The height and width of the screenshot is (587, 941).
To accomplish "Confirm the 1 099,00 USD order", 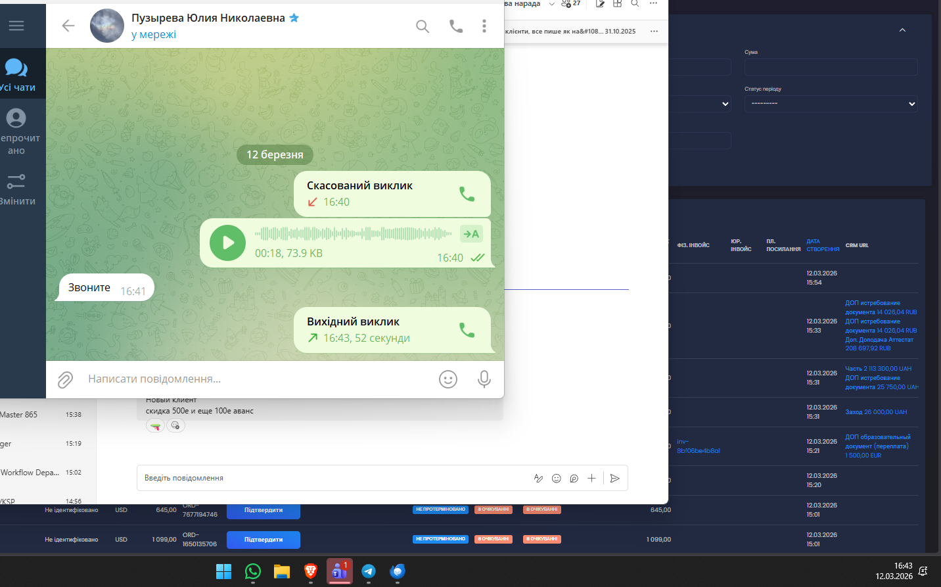I will pos(264,540).
